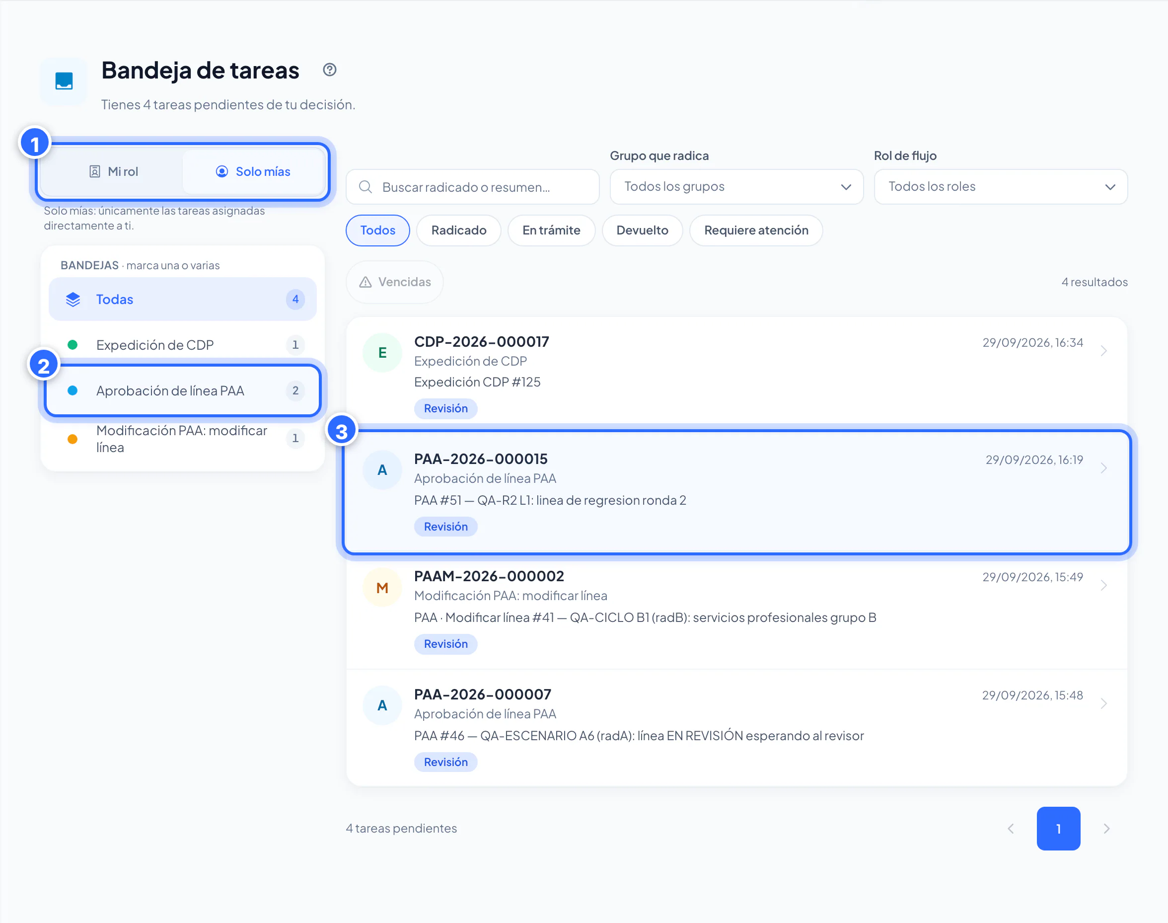Click the green E avatar of CDP-2026-000017
The height and width of the screenshot is (923, 1168).
coord(382,353)
